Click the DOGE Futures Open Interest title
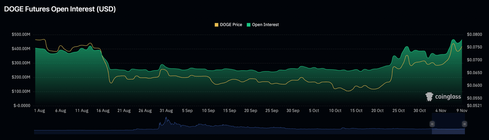This screenshot has width=489, height=140. pyautogui.click(x=60, y=9)
